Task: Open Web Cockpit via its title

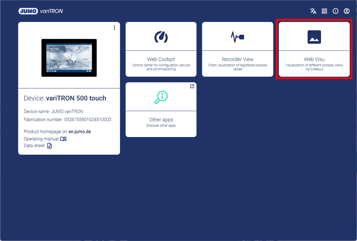Action: 161,59
